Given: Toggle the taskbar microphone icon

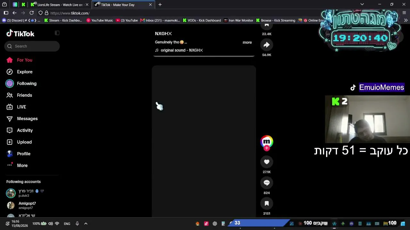Looking at the screenshot, I should point(77,224).
